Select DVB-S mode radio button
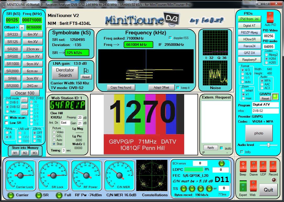284x202 pixels. tap(7, 102)
